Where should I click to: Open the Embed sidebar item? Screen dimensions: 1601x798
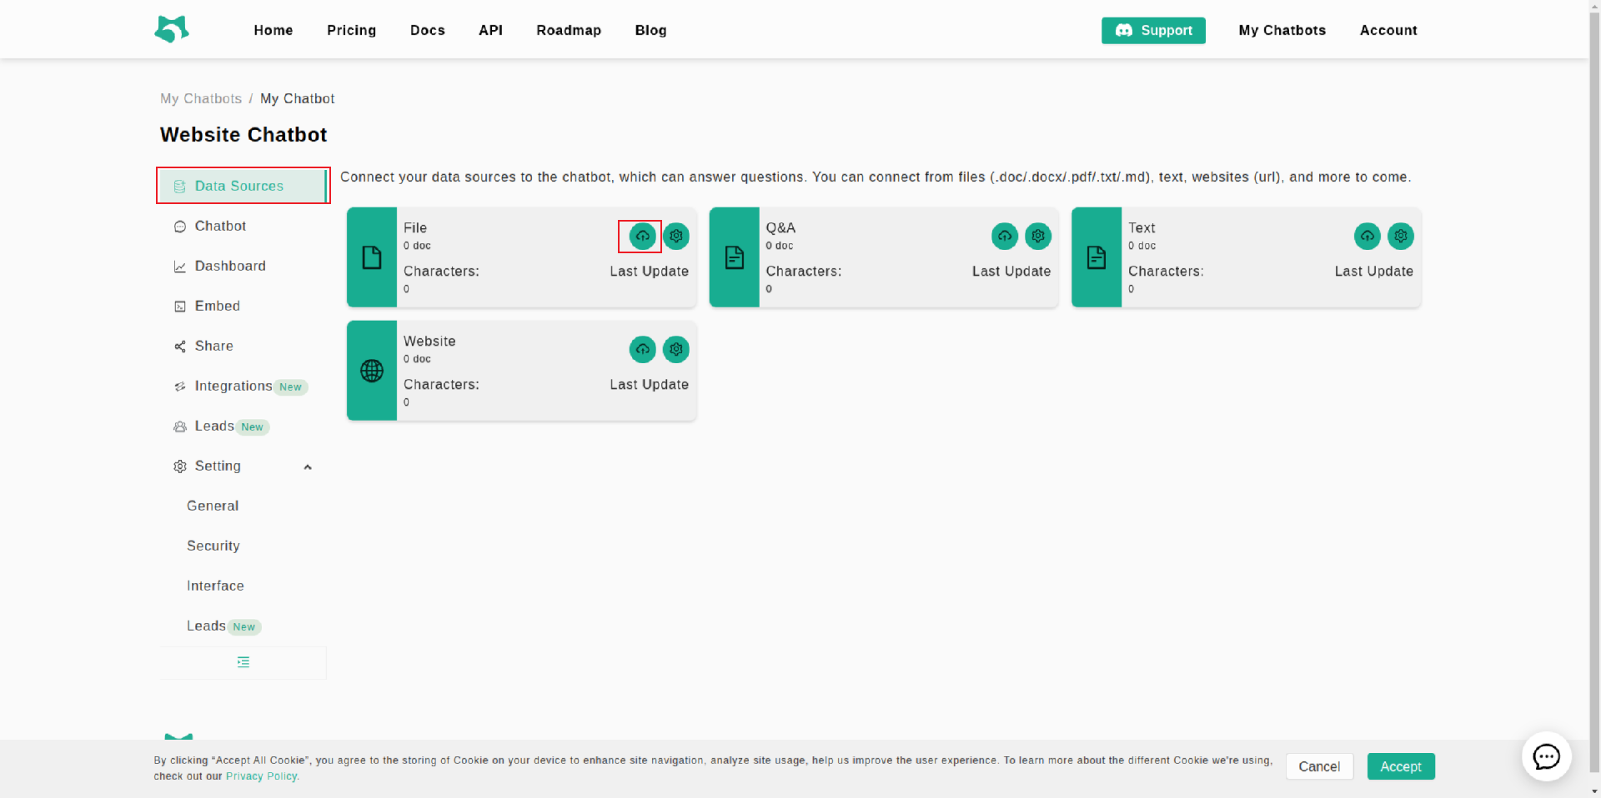point(242,306)
